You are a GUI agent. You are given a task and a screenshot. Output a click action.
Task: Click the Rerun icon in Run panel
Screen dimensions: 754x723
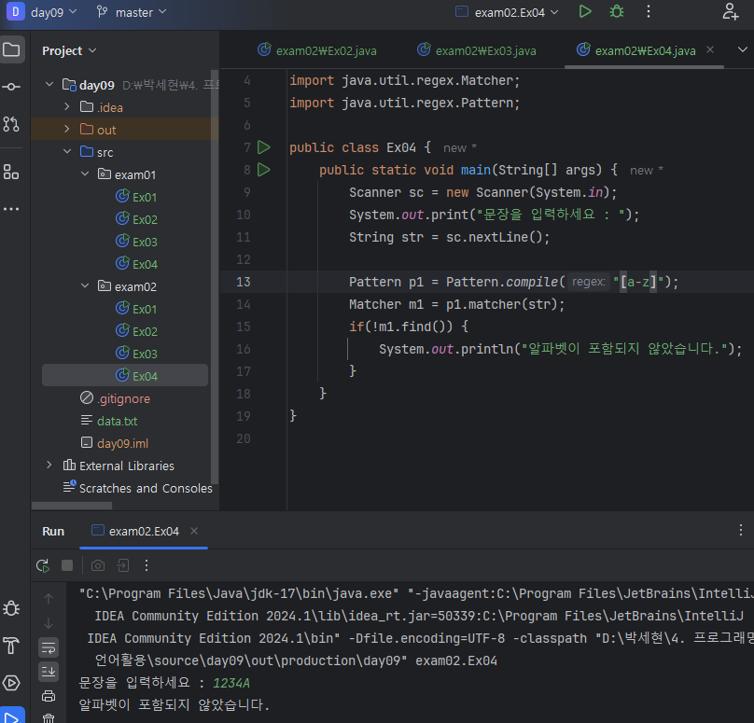pyautogui.click(x=43, y=565)
